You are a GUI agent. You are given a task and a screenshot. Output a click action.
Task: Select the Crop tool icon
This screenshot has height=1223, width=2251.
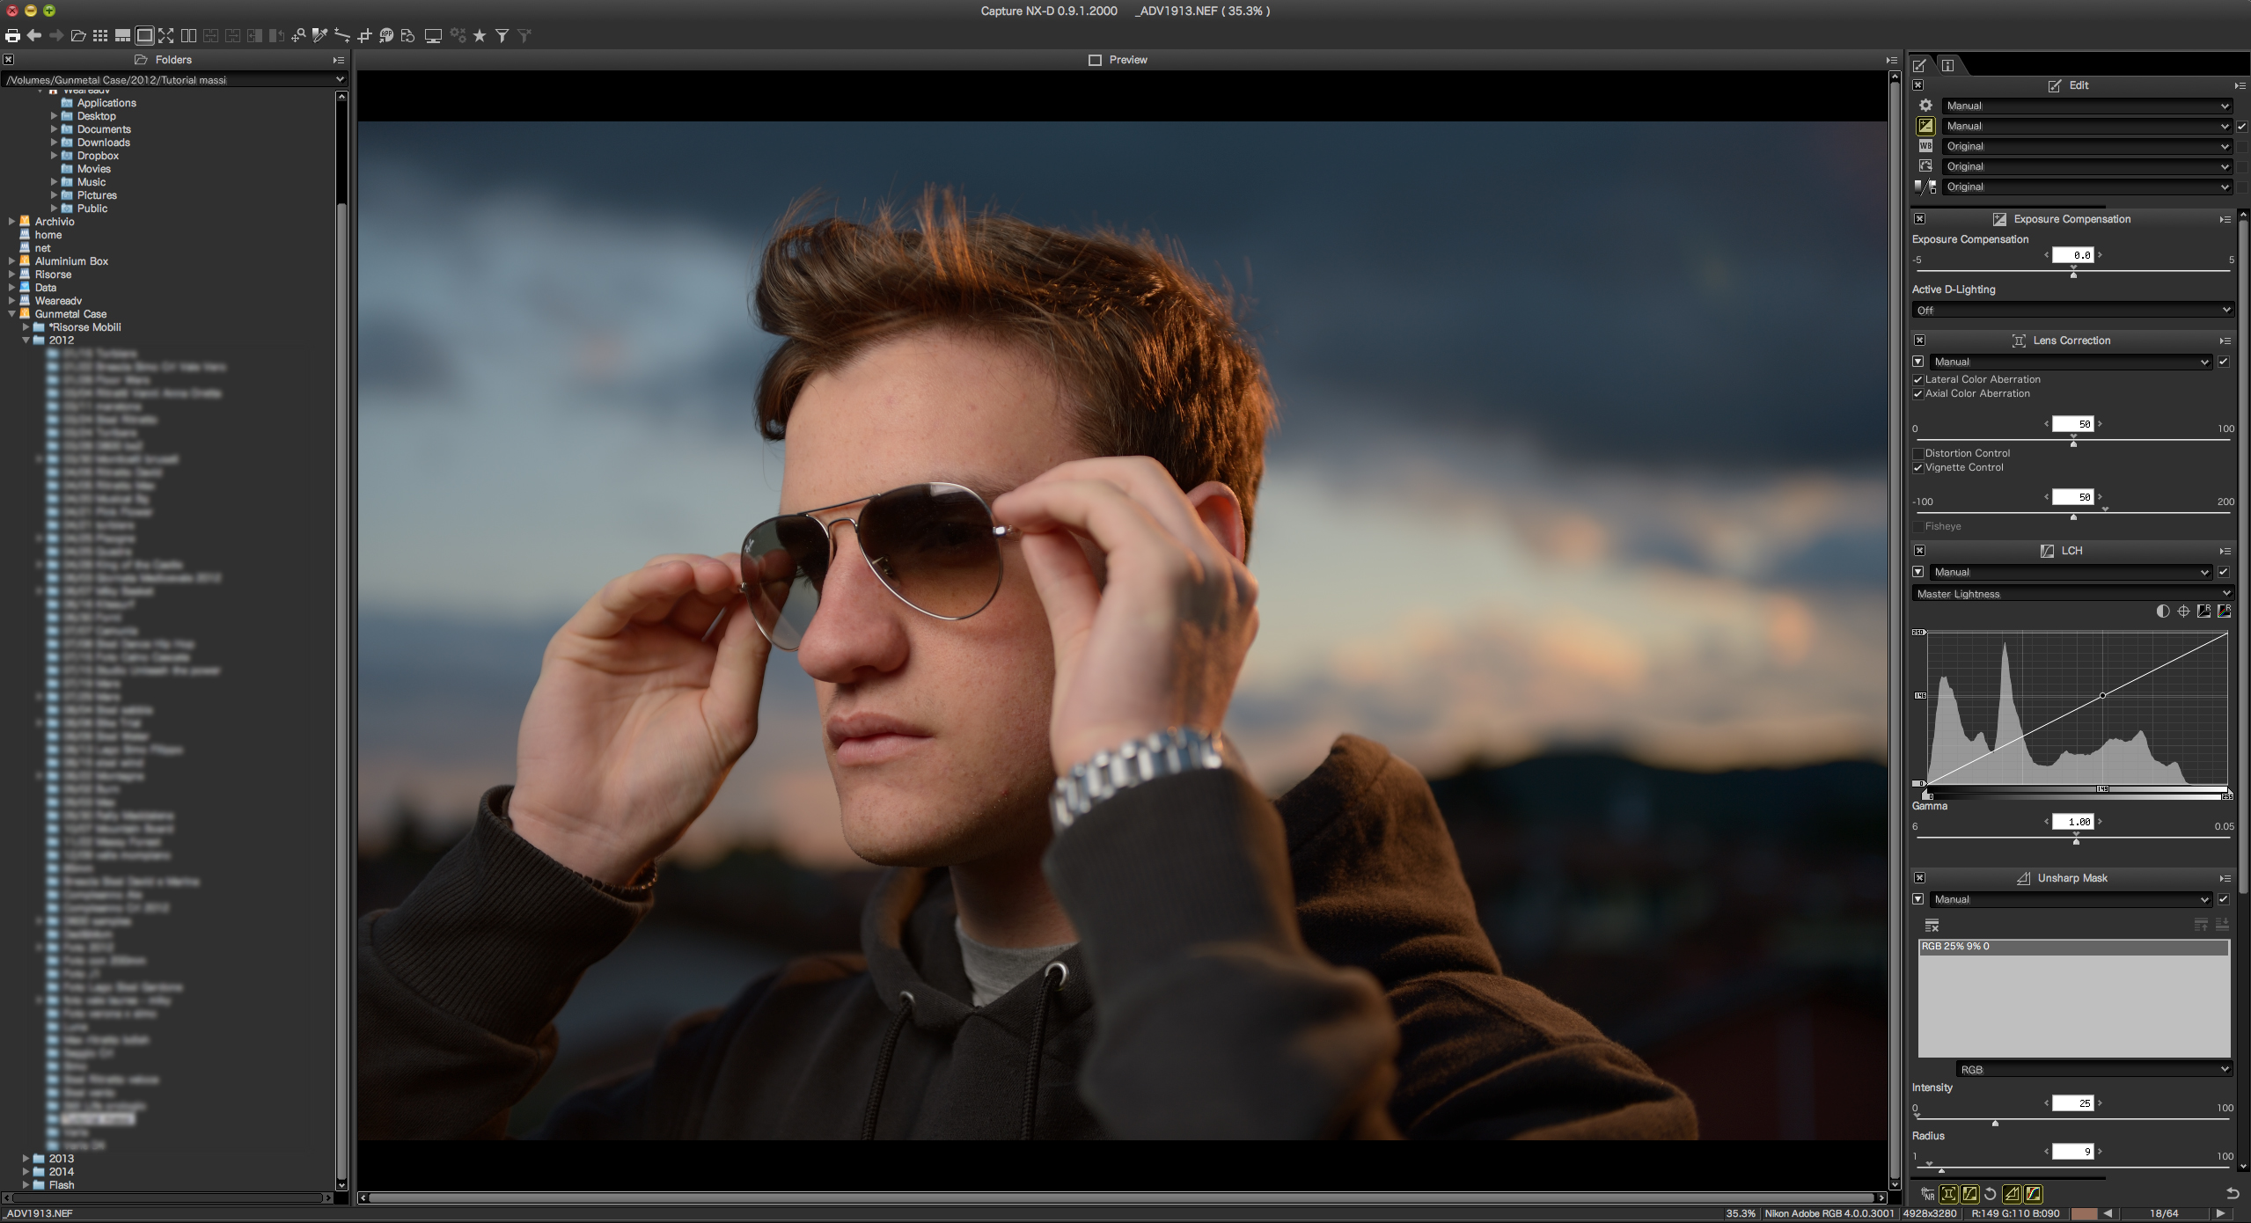pos(364,36)
